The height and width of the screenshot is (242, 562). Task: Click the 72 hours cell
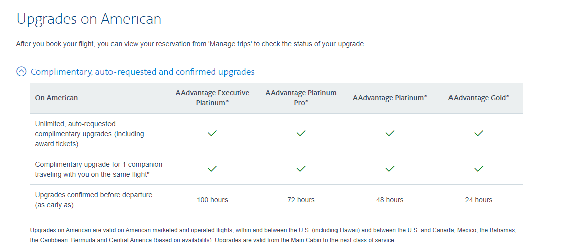coord(301,200)
